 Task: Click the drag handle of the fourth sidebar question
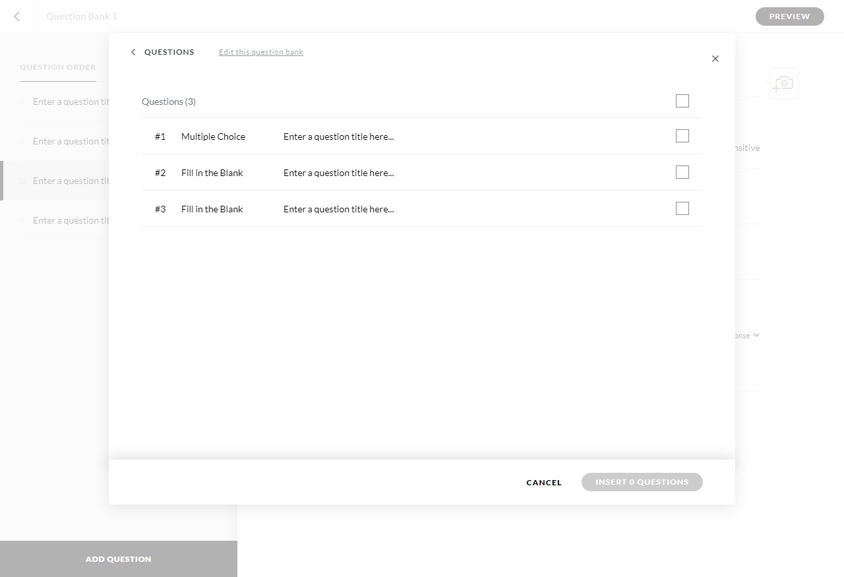pyautogui.click(x=23, y=220)
